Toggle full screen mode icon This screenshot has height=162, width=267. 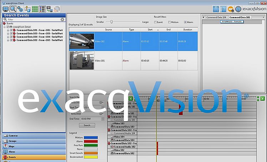point(216,9)
